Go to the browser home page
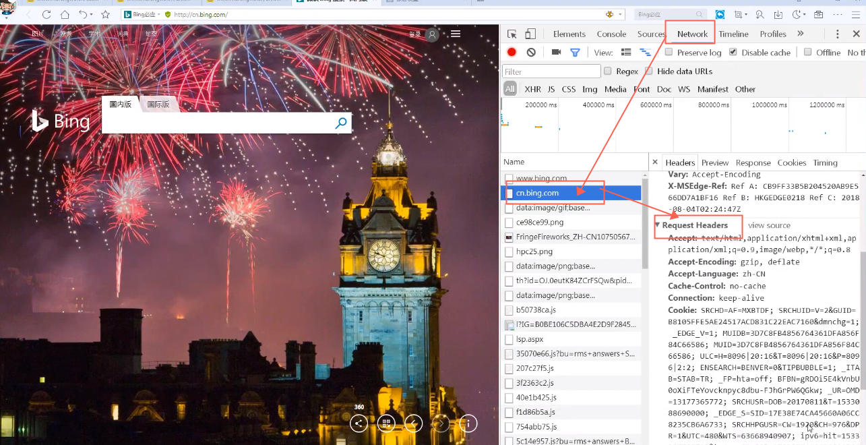The image size is (866, 445). tap(65, 14)
